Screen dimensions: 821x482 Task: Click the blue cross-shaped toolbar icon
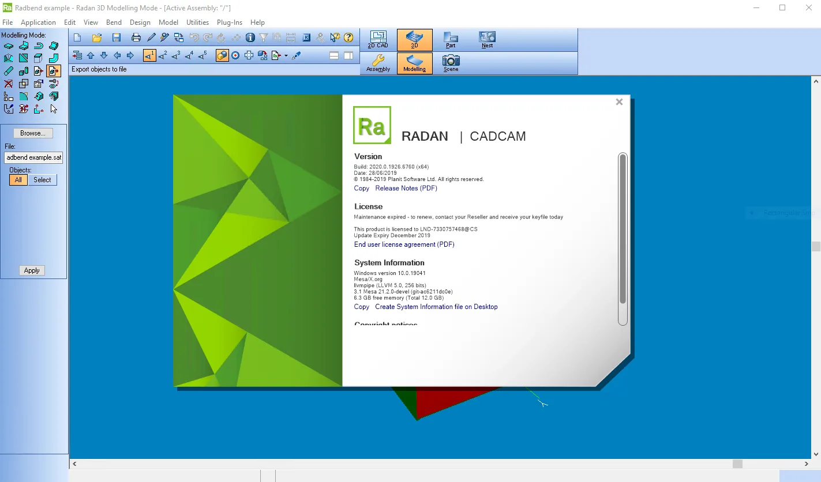click(x=249, y=55)
